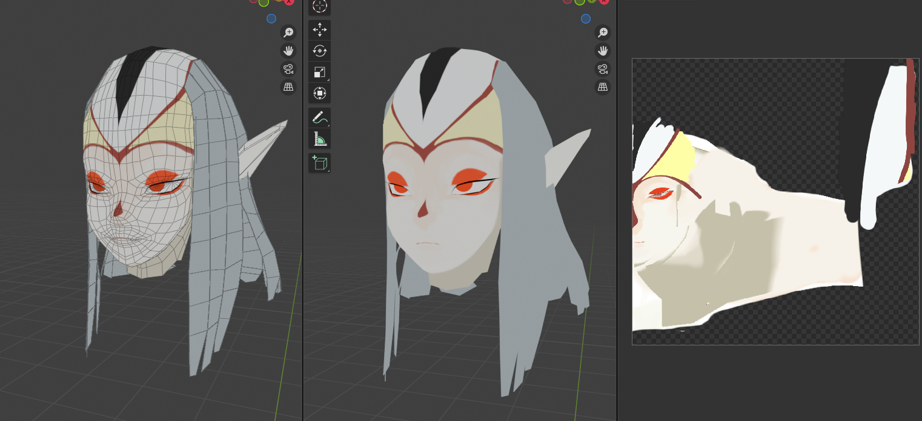Select the Scale tool in the toolbar
The image size is (922, 421).
[x=319, y=72]
